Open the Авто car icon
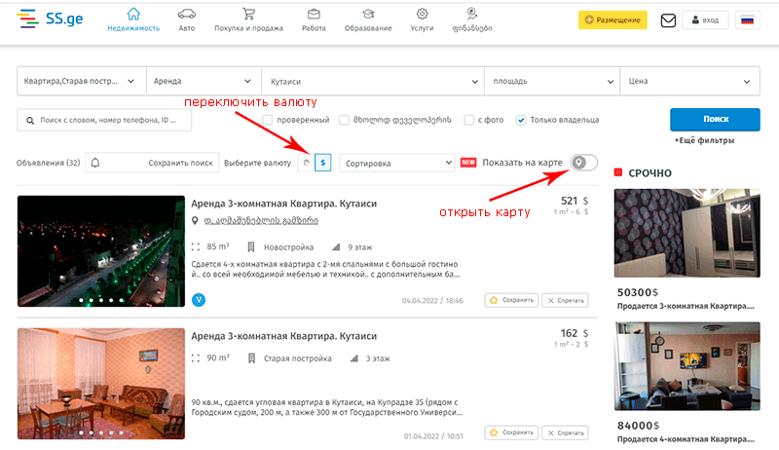The image size is (779, 450). click(x=187, y=14)
